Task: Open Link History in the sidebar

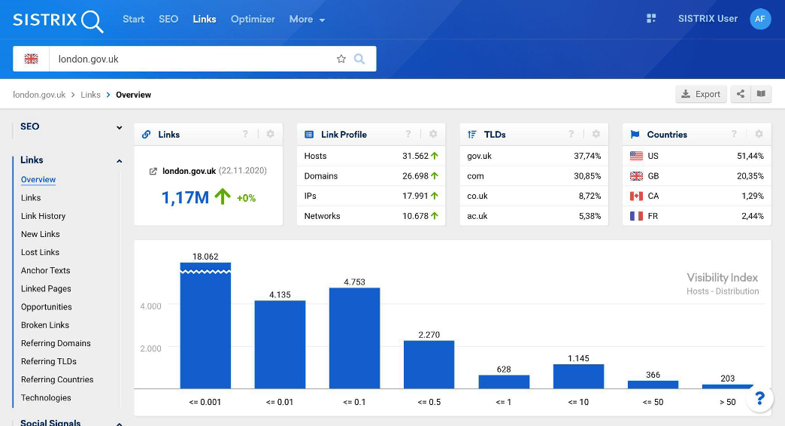Action: coord(43,216)
